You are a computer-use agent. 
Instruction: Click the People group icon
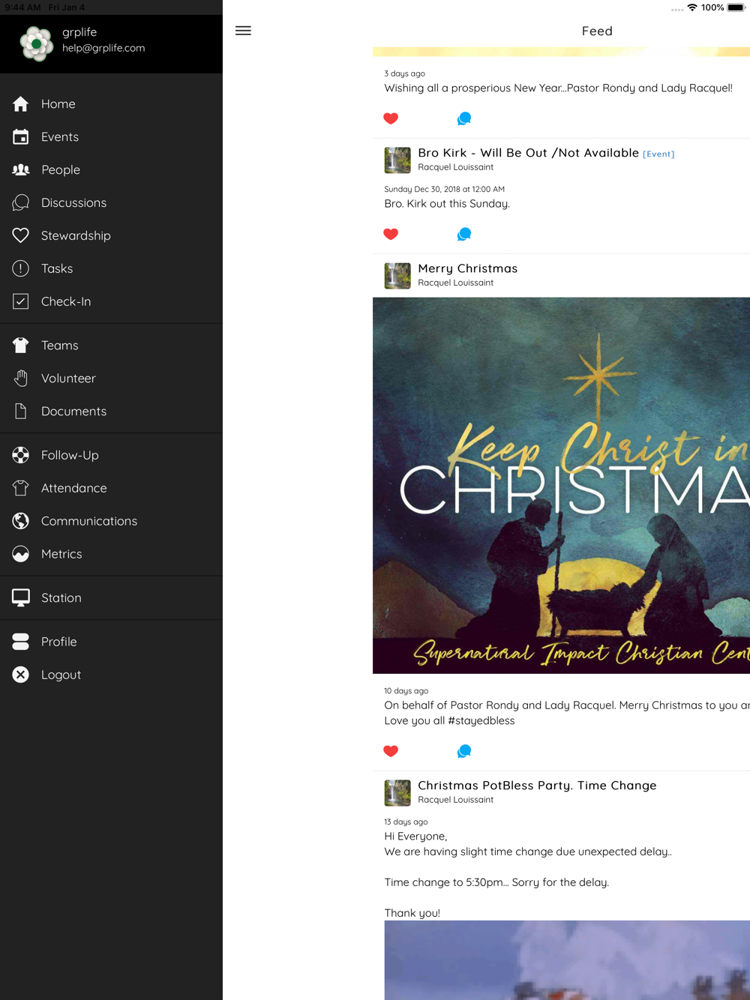point(21,169)
